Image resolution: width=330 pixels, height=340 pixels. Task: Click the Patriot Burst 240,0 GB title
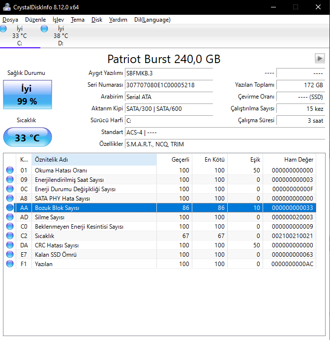164,59
